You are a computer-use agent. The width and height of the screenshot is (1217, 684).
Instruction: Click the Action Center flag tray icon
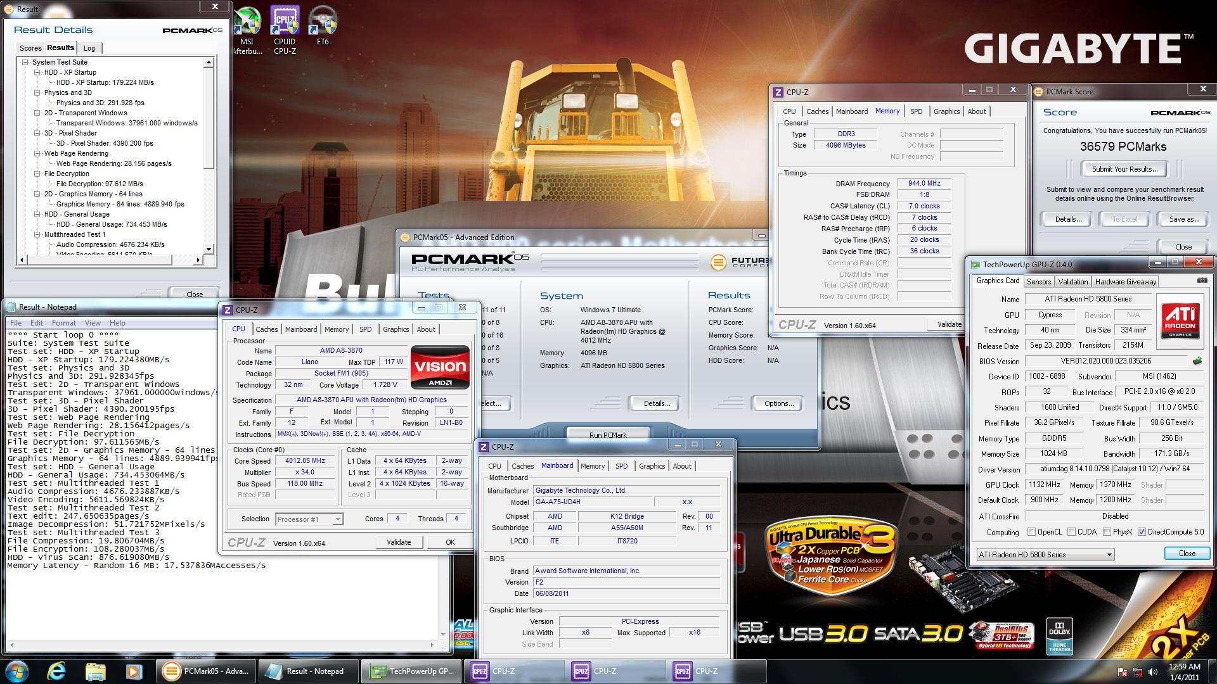(1123, 672)
